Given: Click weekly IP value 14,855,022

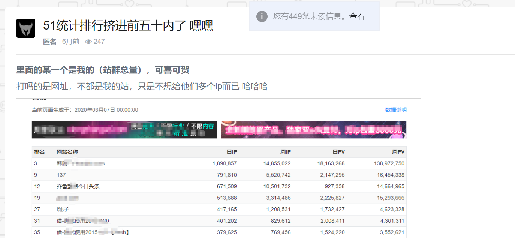Looking at the screenshot, I should click(277, 163).
